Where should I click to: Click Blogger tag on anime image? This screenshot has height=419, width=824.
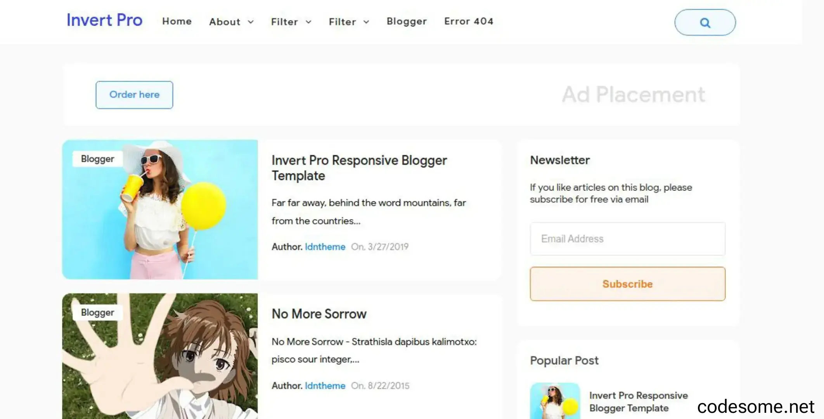(x=97, y=313)
